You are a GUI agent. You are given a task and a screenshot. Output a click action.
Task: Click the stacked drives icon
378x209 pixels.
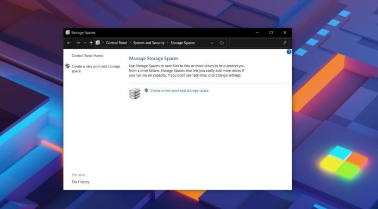(x=135, y=93)
